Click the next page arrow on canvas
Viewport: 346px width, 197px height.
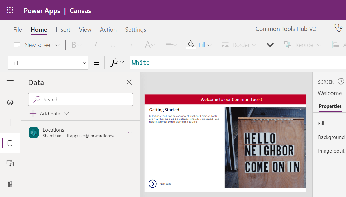click(x=153, y=184)
